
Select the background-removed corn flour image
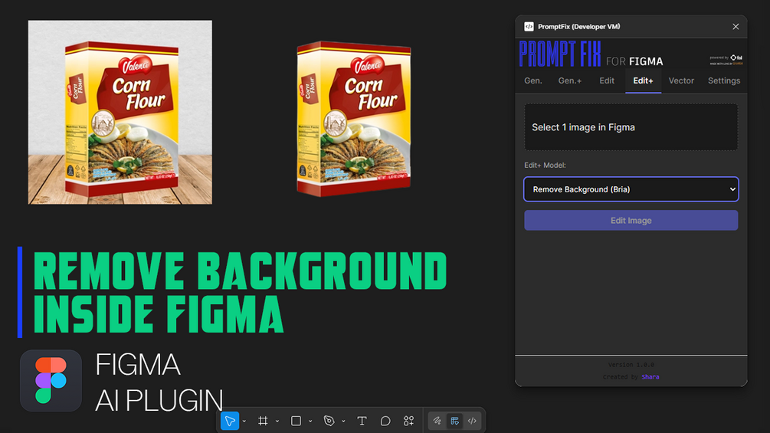[x=353, y=118]
